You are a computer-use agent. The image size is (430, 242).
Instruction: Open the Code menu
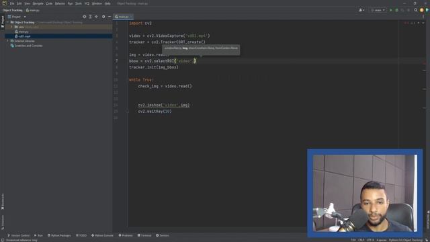[49, 3]
